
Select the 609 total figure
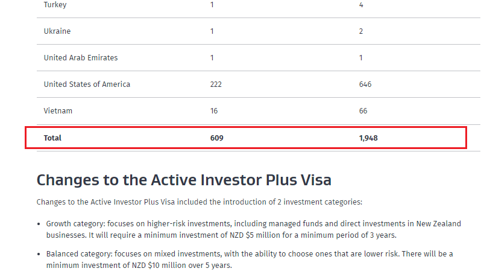[217, 138]
